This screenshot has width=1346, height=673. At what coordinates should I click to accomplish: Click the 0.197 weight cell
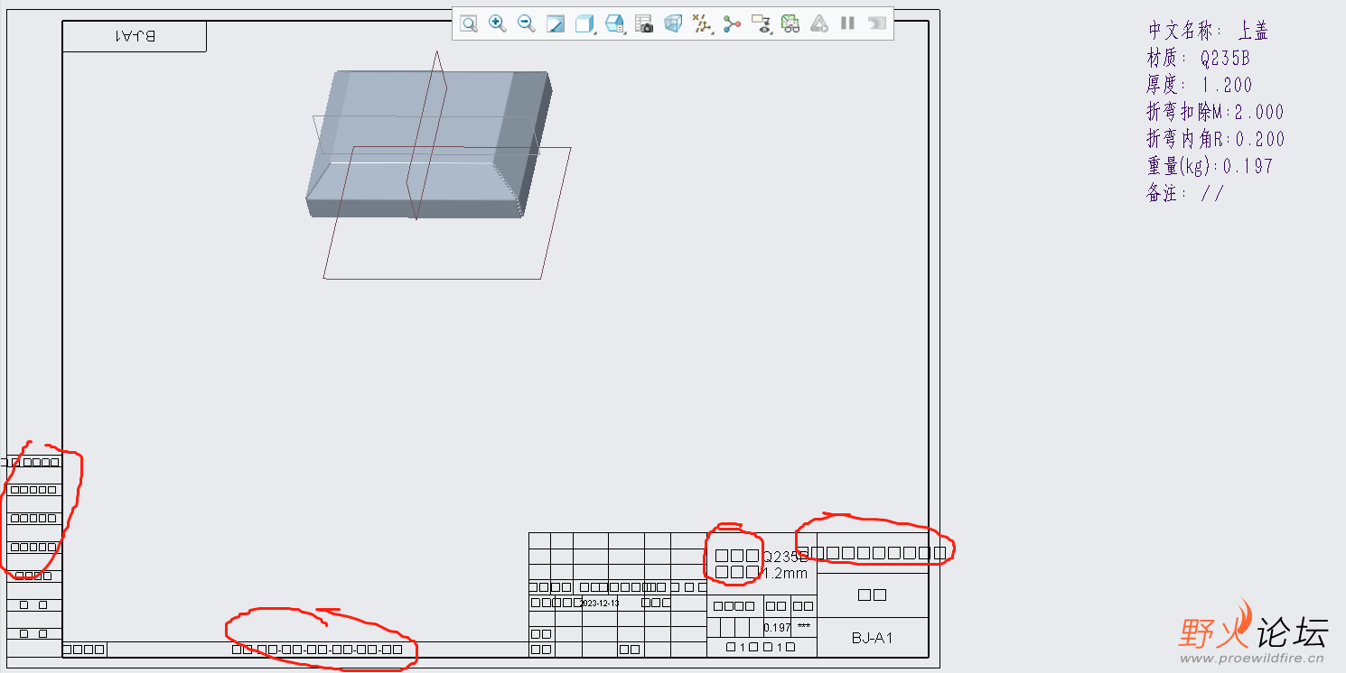[777, 627]
